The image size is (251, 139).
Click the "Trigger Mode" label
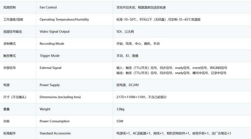(50, 56)
